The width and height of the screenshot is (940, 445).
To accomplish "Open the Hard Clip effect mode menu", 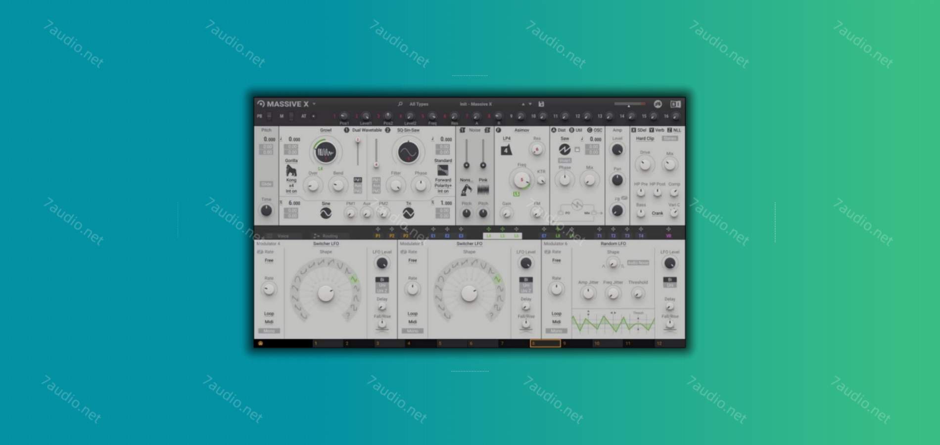I will tap(645, 139).
